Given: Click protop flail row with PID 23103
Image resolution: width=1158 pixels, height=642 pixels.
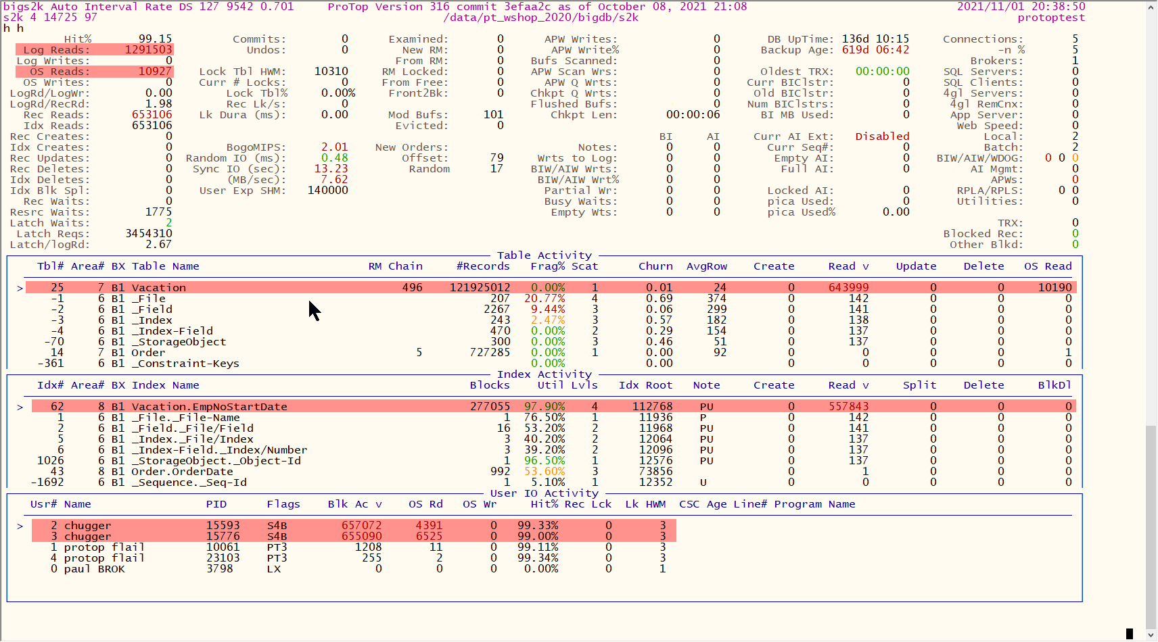Looking at the screenshot, I should click(354, 558).
